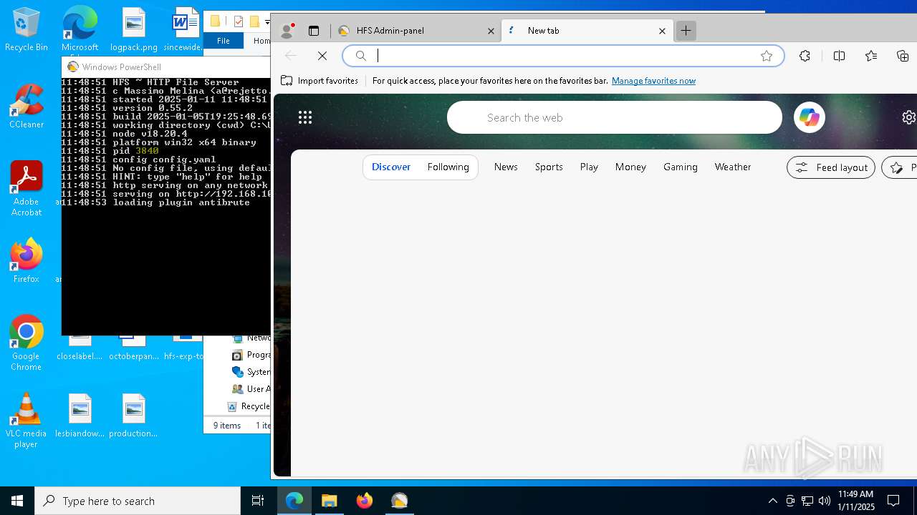This screenshot has width=917, height=515.
Task: Click the Search the web box
Action: tap(615, 117)
